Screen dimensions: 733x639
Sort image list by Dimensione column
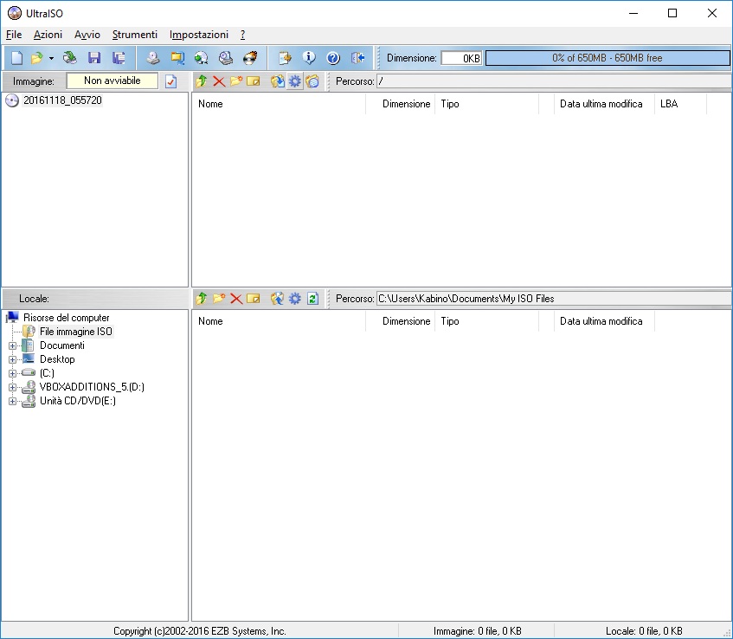[400, 104]
